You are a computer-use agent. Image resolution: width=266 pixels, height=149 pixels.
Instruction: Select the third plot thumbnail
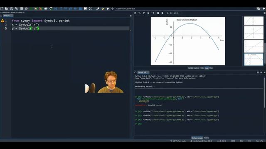[254, 46]
